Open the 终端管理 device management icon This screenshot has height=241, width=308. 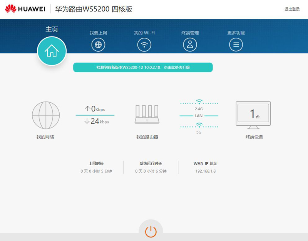[190, 44]
